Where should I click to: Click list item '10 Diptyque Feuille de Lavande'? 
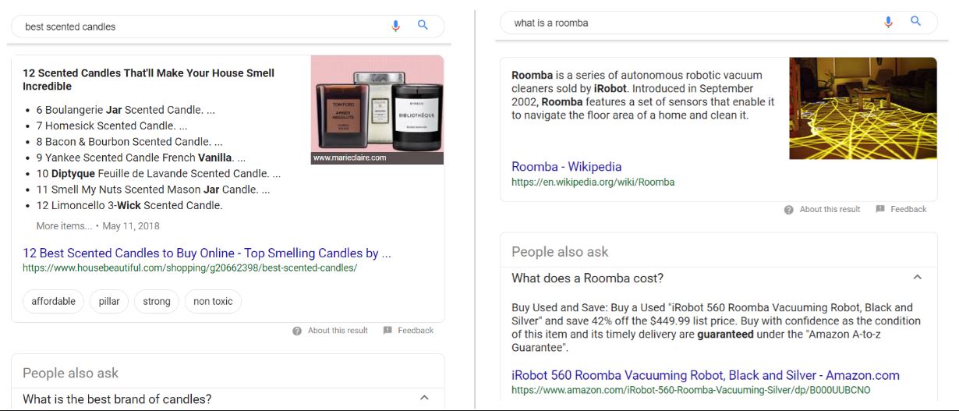[158, 174]
